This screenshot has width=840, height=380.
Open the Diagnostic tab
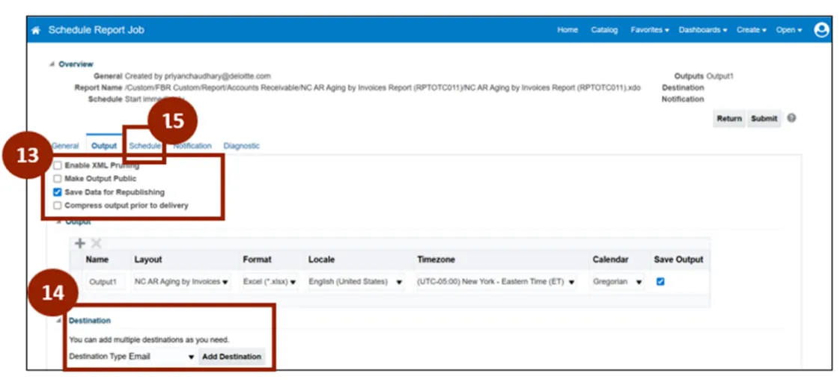point(242,146)
